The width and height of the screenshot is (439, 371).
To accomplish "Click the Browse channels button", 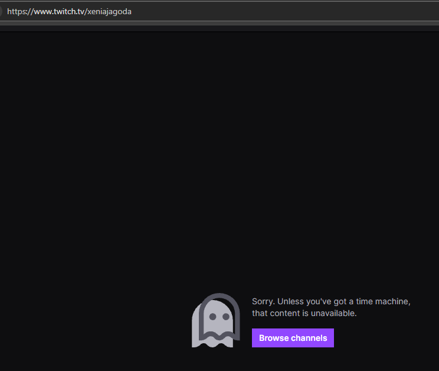I will point(293,338).
